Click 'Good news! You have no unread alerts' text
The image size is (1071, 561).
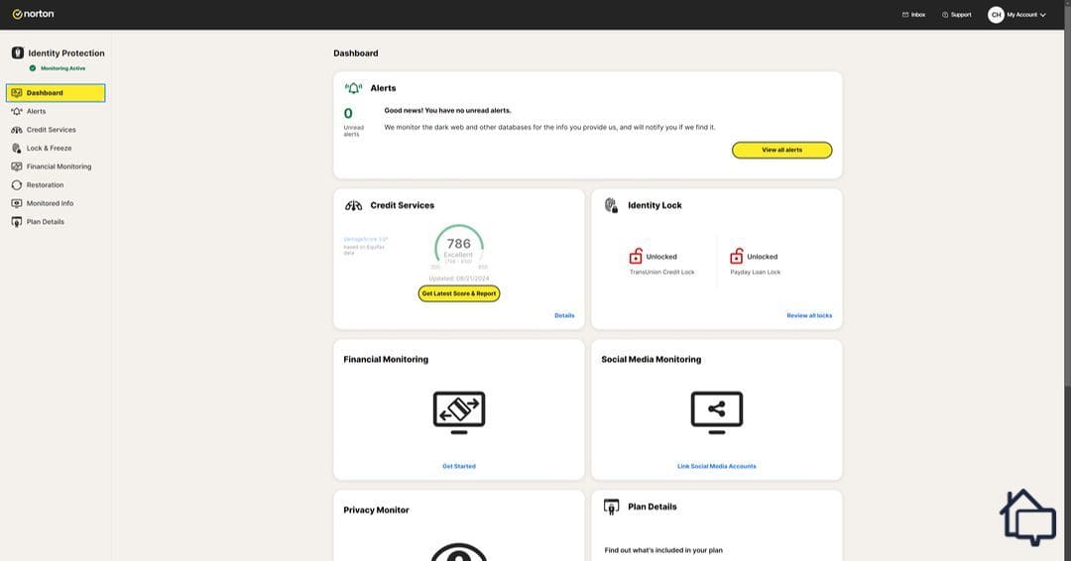tap(447, 111)
